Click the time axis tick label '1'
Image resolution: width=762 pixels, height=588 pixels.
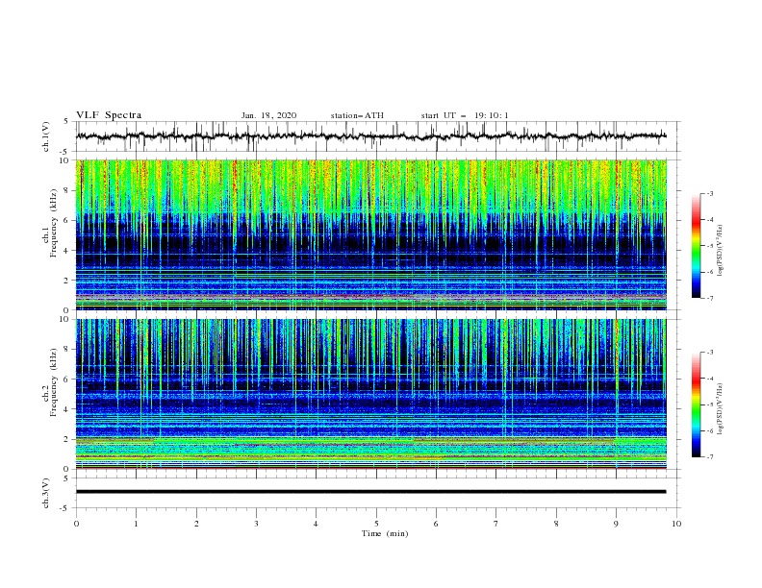coord(136,524)
